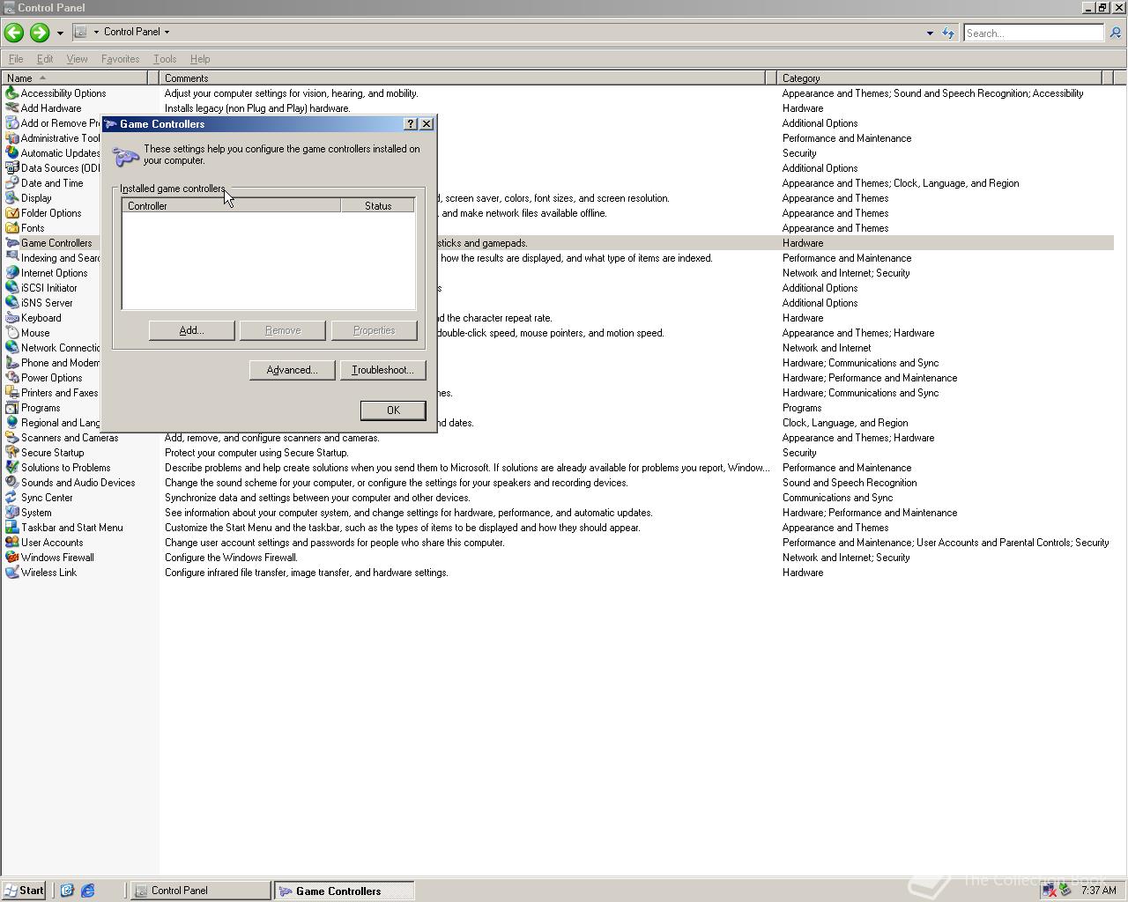The width and height of the screenshot is (1128, 902).
Task: Select User Accounts icon
Action: (x=11, y=543)
